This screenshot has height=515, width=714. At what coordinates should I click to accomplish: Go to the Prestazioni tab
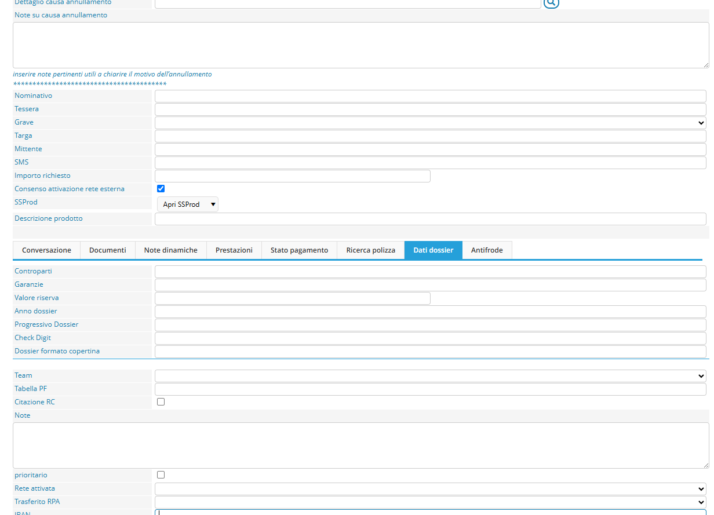(x=234, y=250)
